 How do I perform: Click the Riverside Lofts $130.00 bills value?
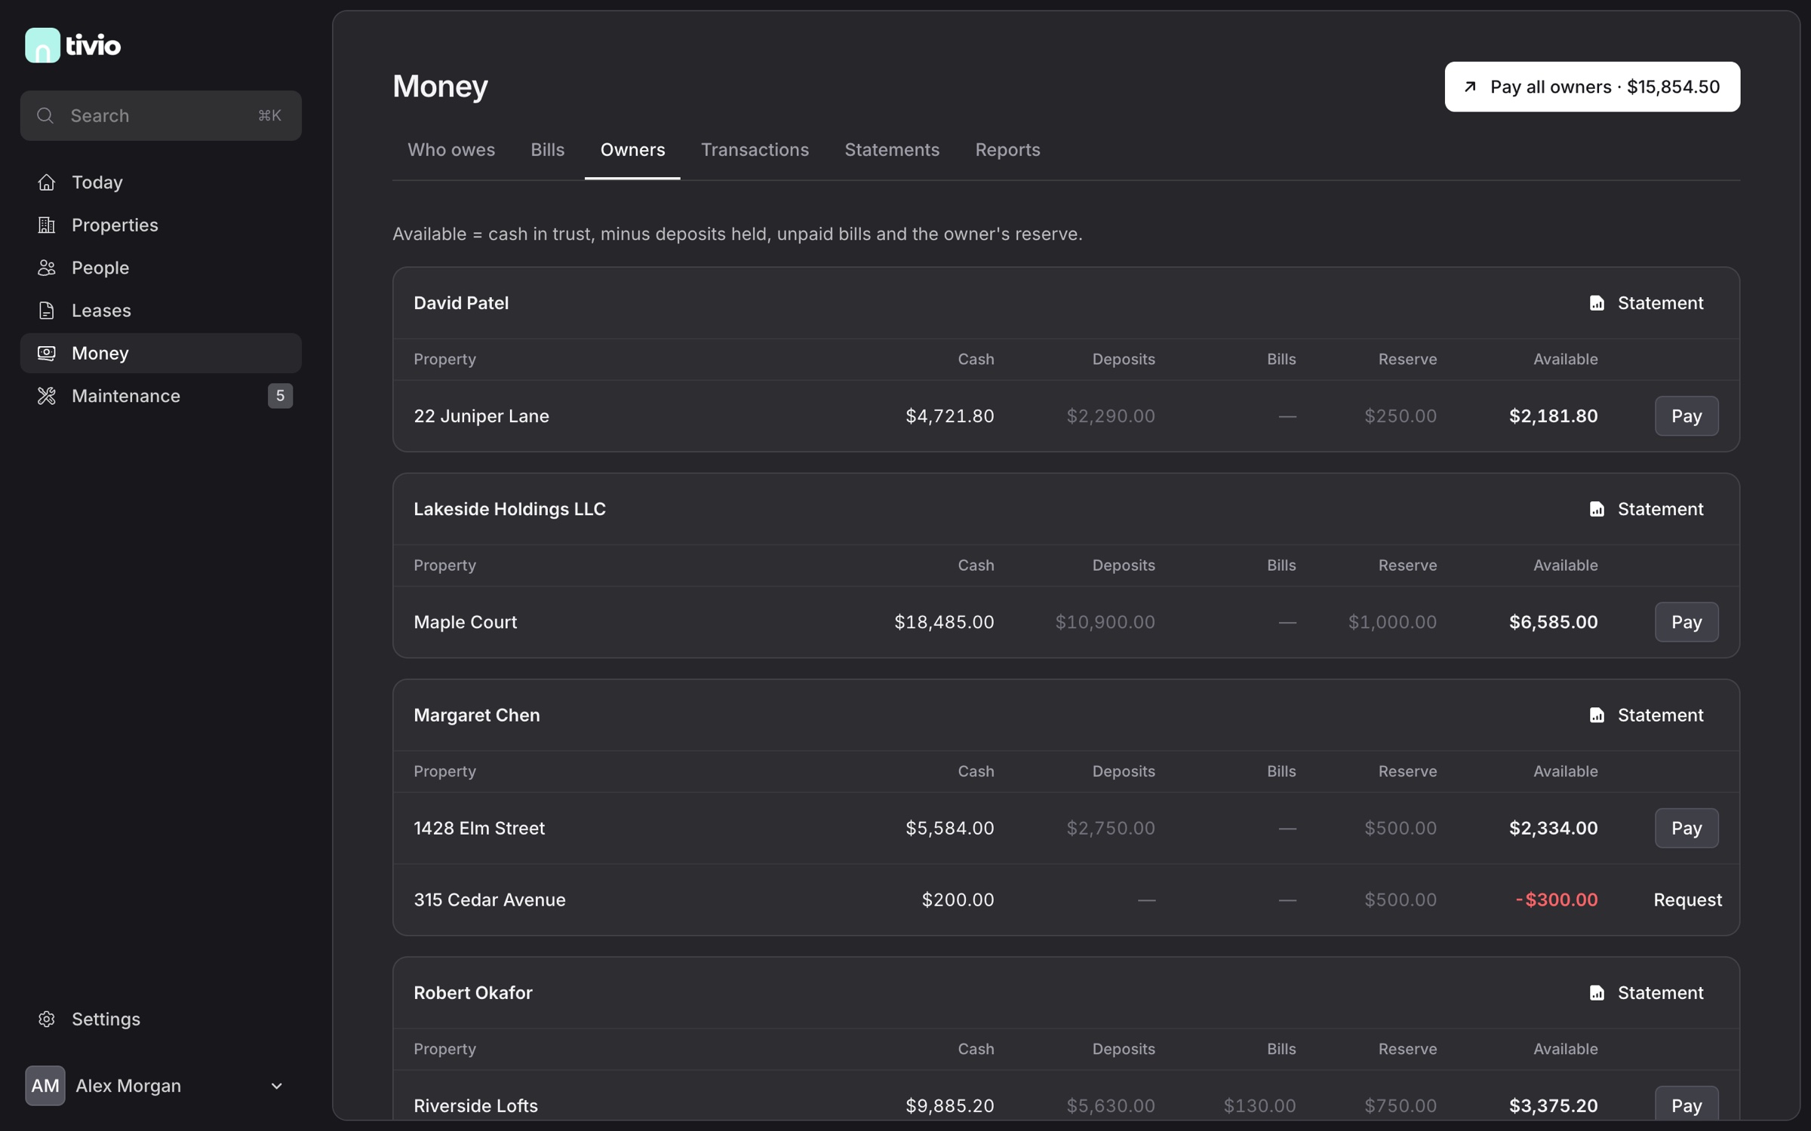pos(1259,1106)
